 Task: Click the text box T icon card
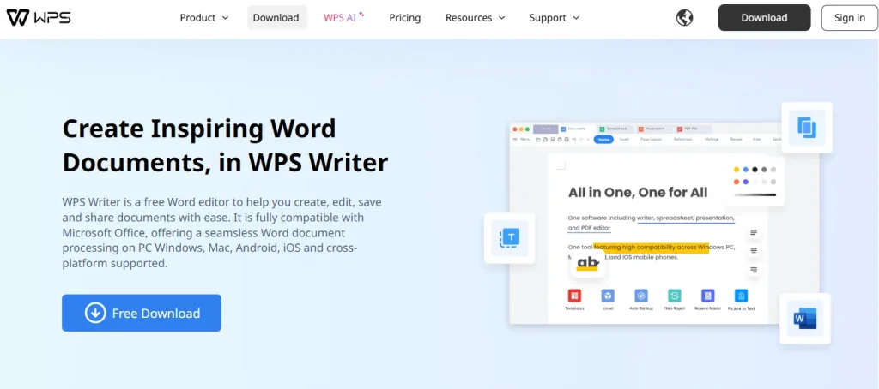pos(510,237)
